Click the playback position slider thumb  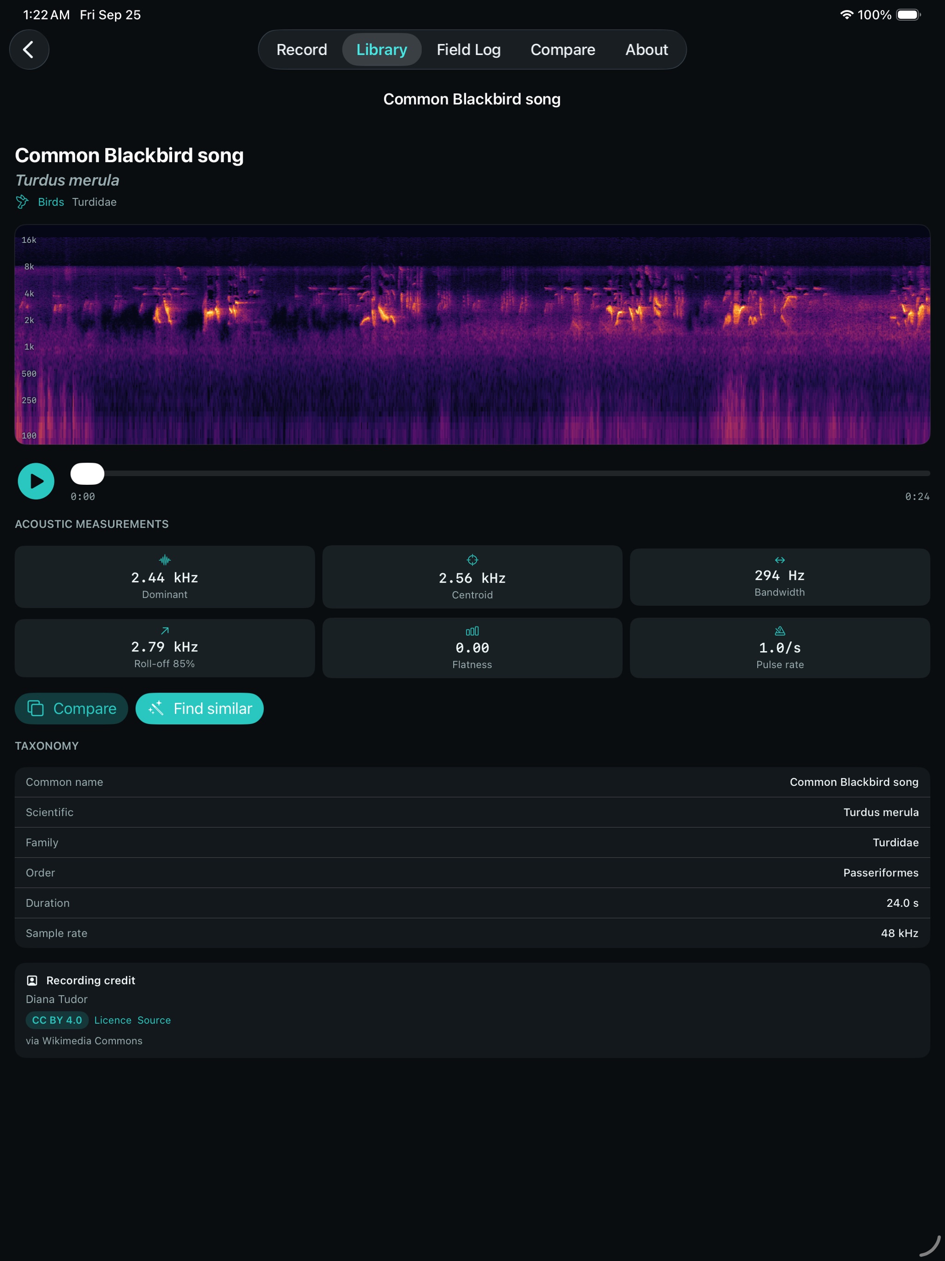click(x=87, y=474)
